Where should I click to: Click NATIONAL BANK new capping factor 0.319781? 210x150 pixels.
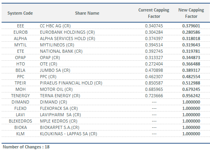pyautogui.click(x=191, y=51)
